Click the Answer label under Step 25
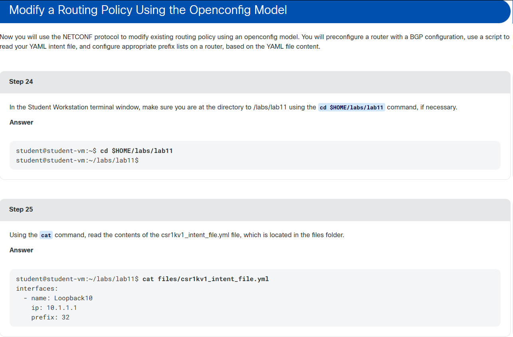 pos(22,250)
